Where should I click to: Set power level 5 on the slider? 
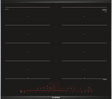(x=55, y=92)
